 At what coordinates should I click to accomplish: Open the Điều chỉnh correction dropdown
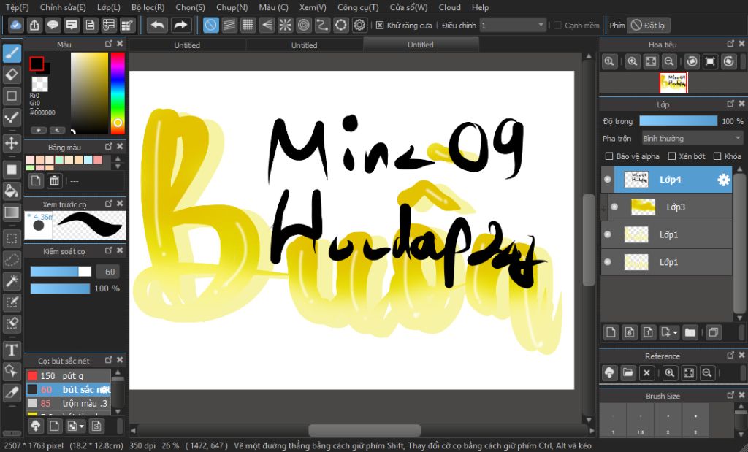[x=513, y=26]
